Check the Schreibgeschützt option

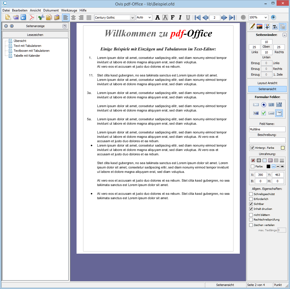[x=251, y=194]
